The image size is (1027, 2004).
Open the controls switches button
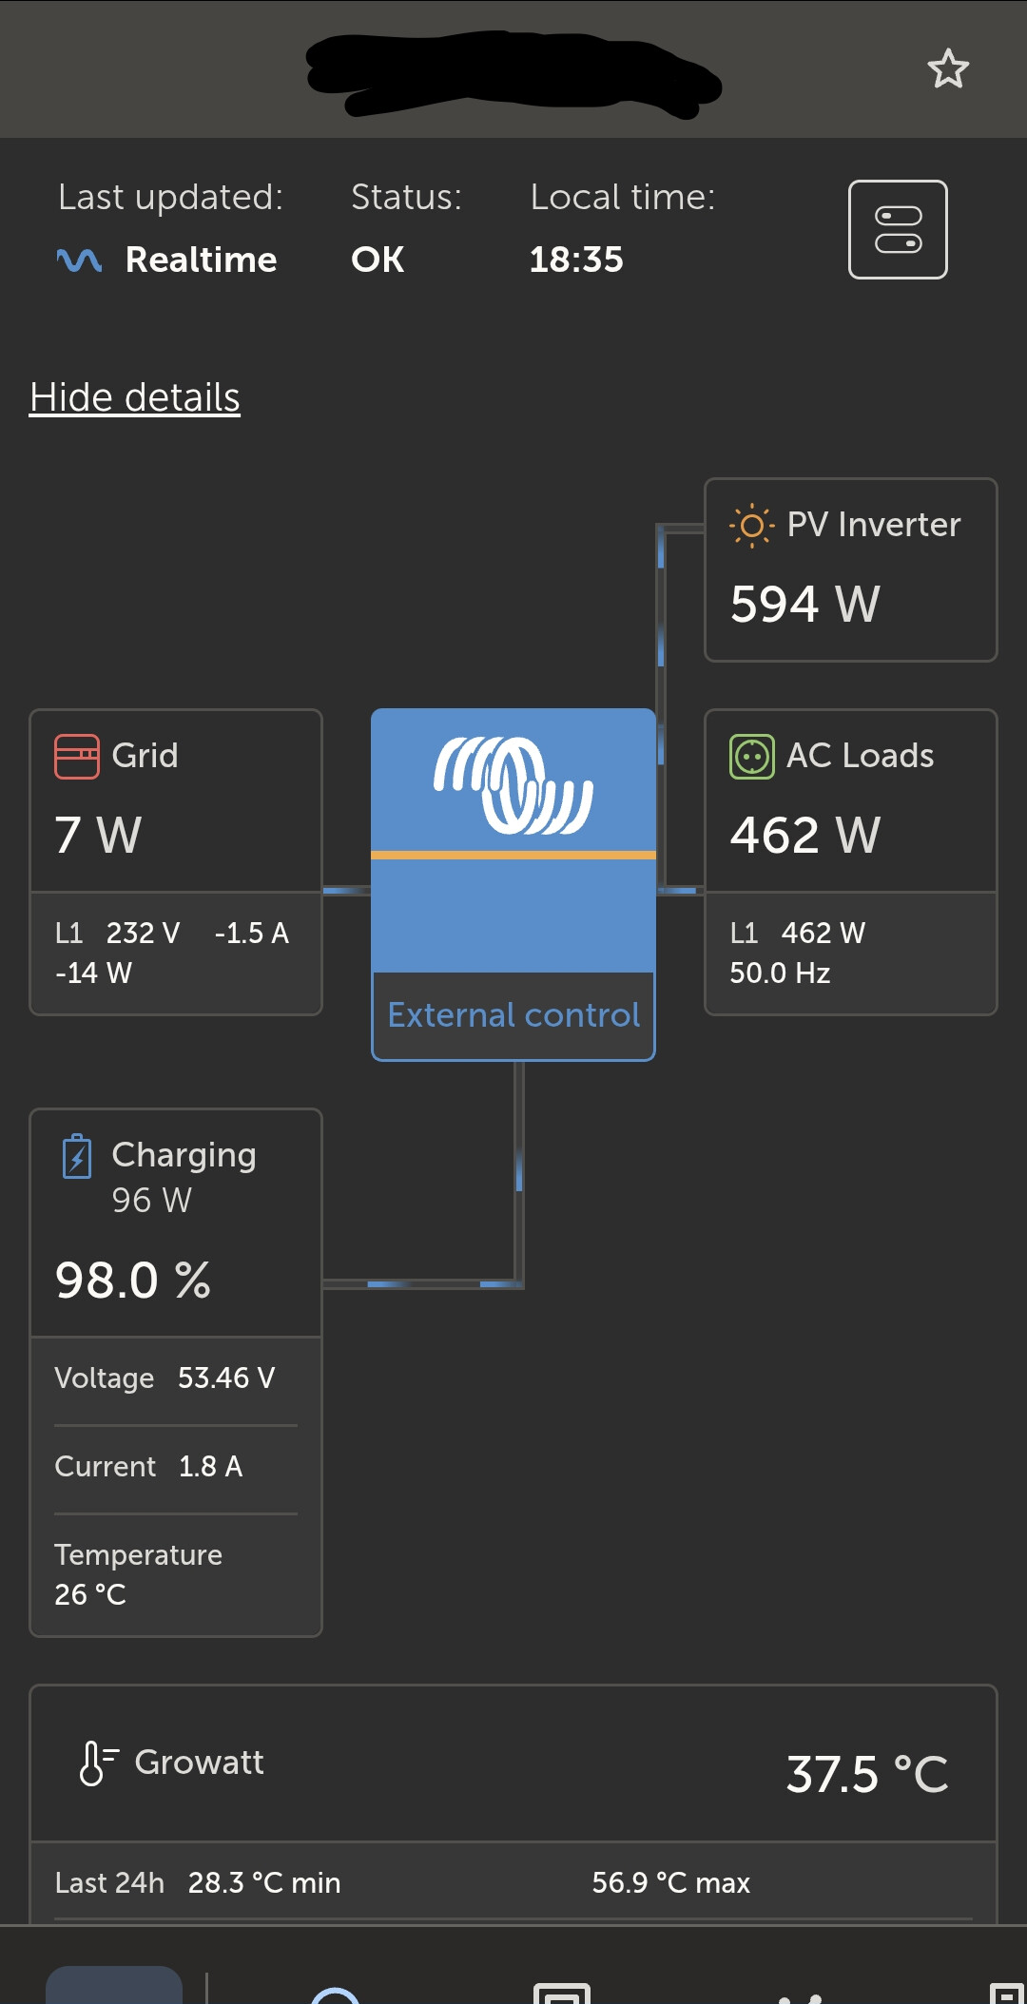pyautogui.click(x=898, y=229)
